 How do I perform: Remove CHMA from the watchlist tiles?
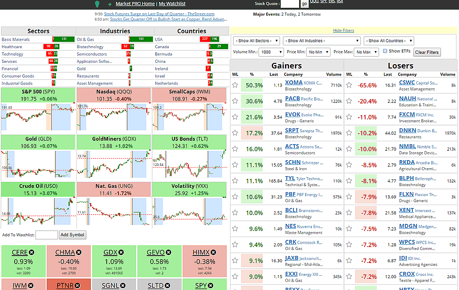click(x=79, y=252)
